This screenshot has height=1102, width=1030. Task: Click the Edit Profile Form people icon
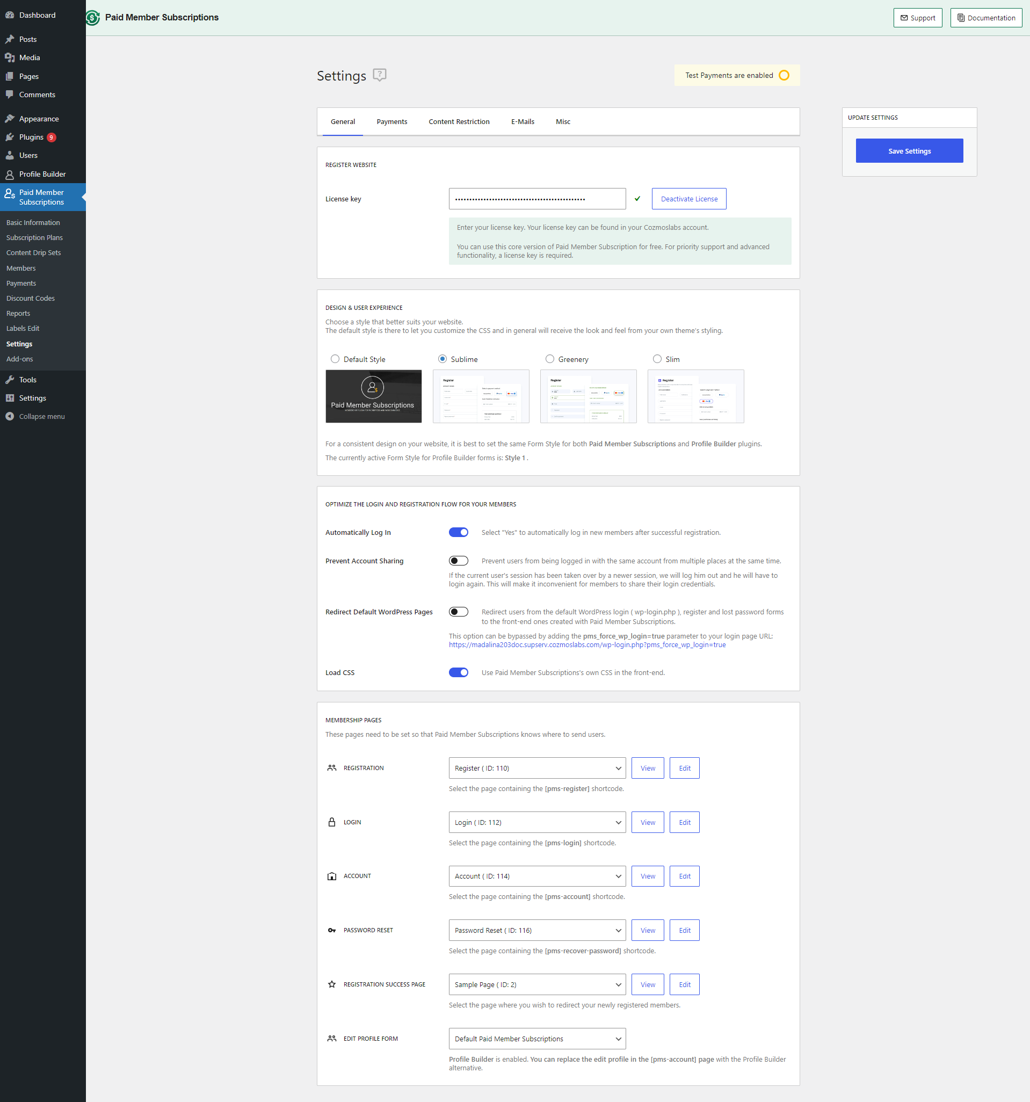pyautogui.click(x=331, y=1038)
